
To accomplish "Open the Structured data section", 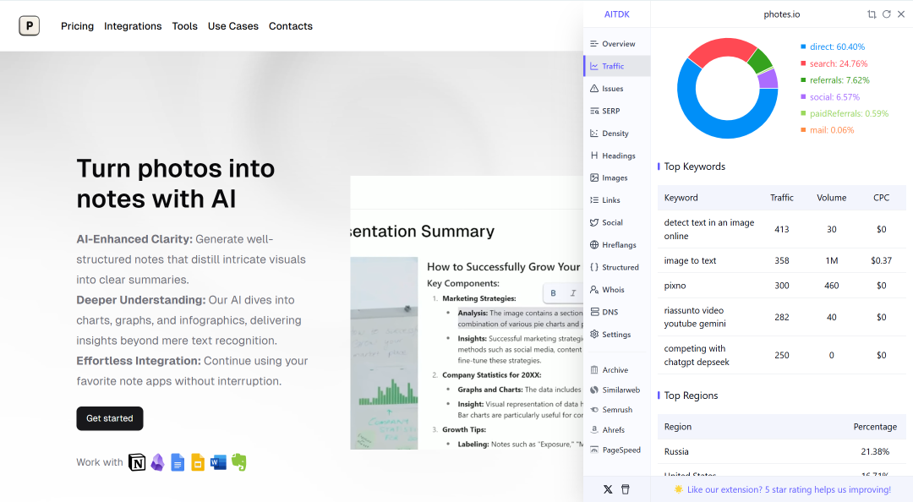I will click(x=616, y=267).
